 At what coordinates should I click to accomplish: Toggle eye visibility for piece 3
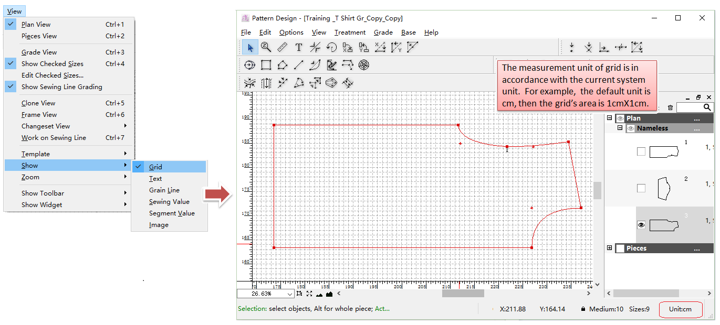[641, 225]
